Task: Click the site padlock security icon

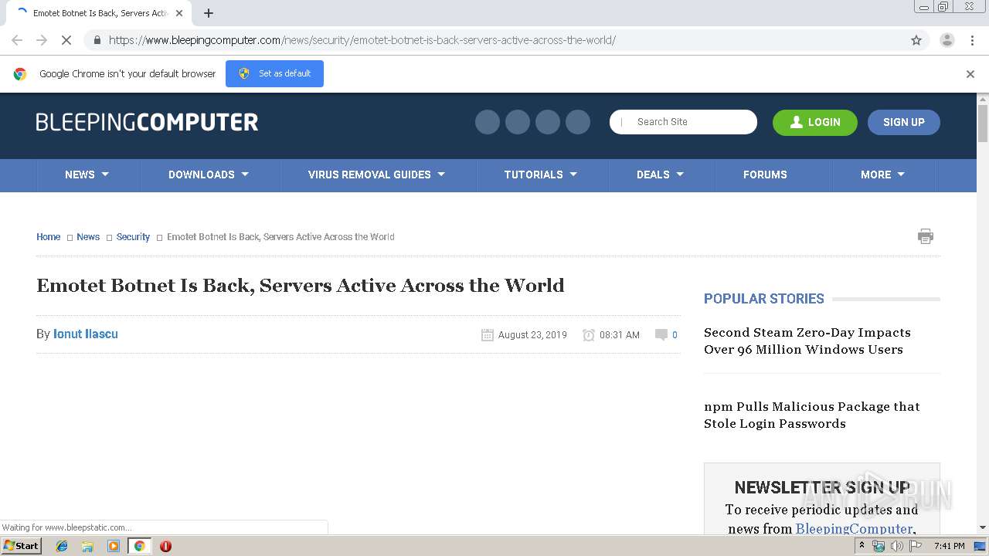Action: tap(97, 40)
